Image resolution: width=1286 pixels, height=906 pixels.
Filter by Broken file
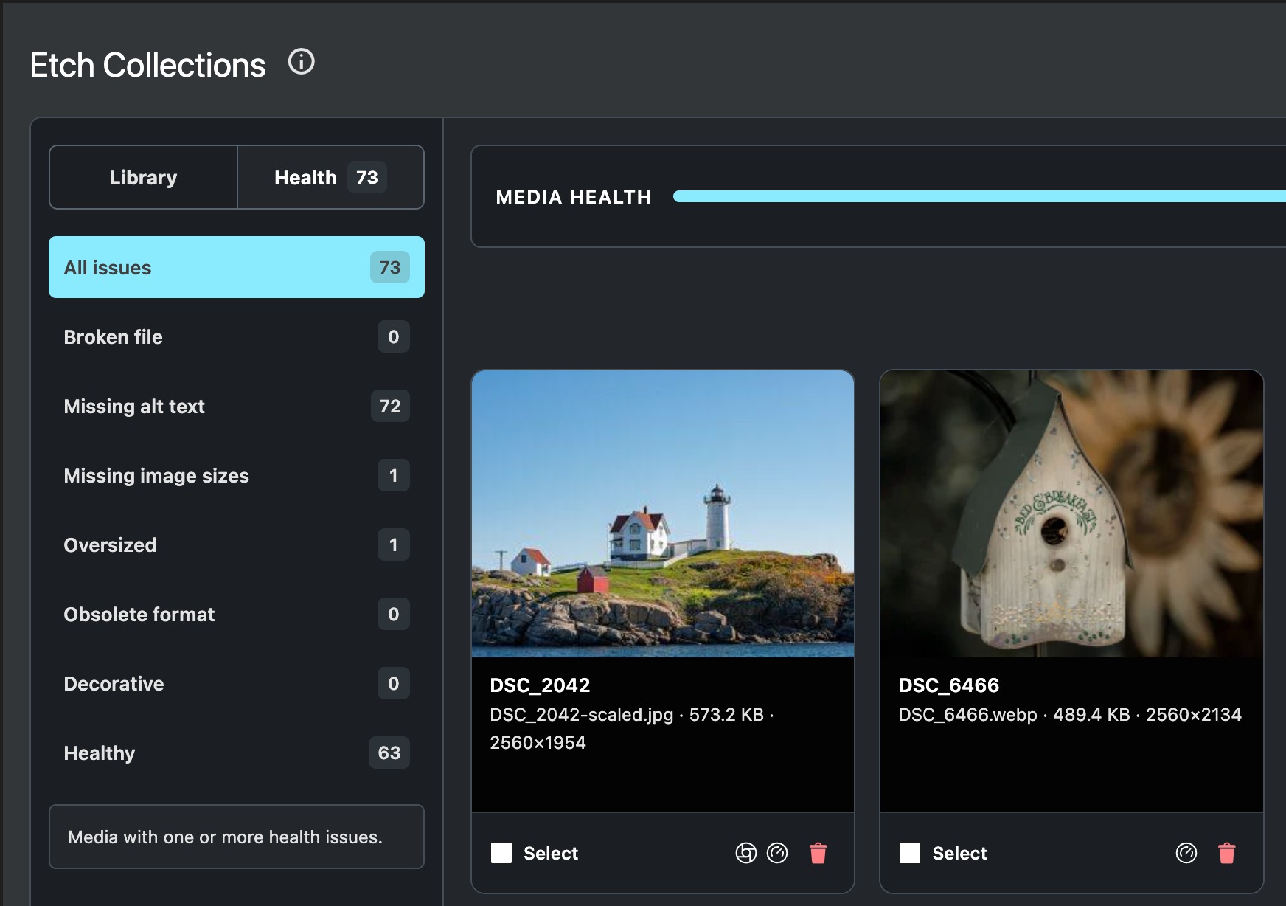pyautogui.click(x=237, y=336)
